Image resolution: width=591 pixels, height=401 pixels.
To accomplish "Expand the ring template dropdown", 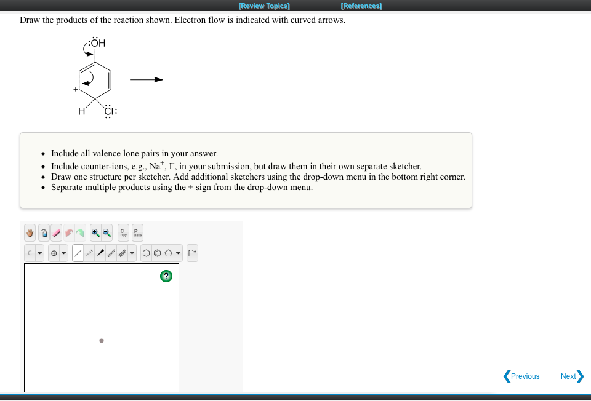I will [x=177, y=252].
